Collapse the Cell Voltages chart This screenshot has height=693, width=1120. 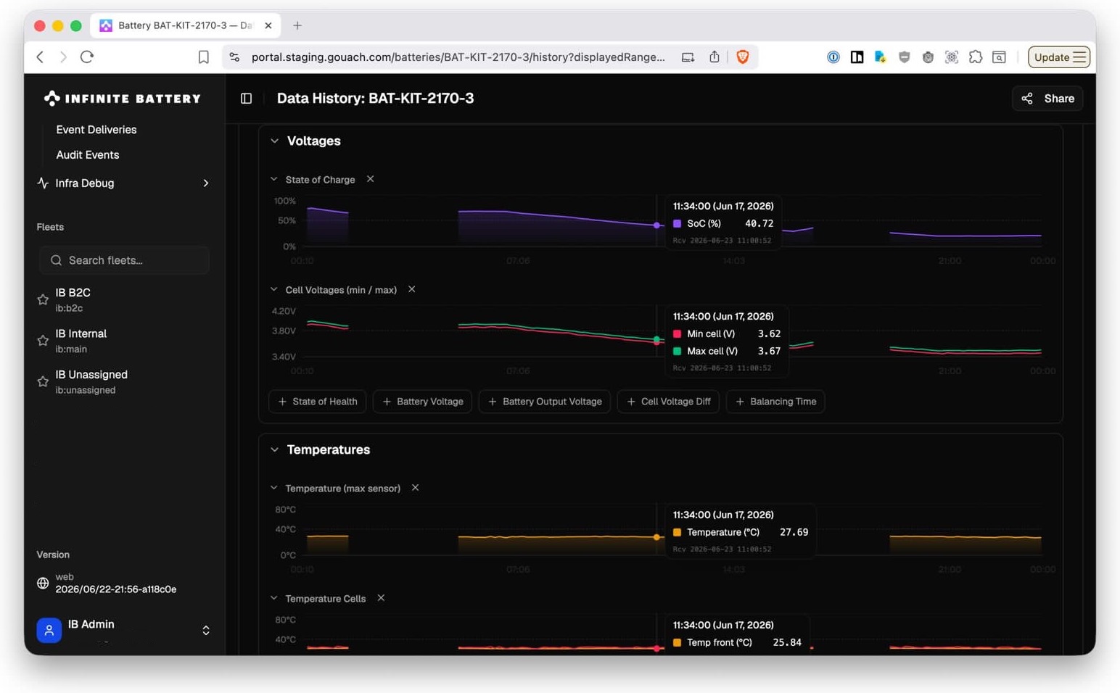(x=273, y=289)
